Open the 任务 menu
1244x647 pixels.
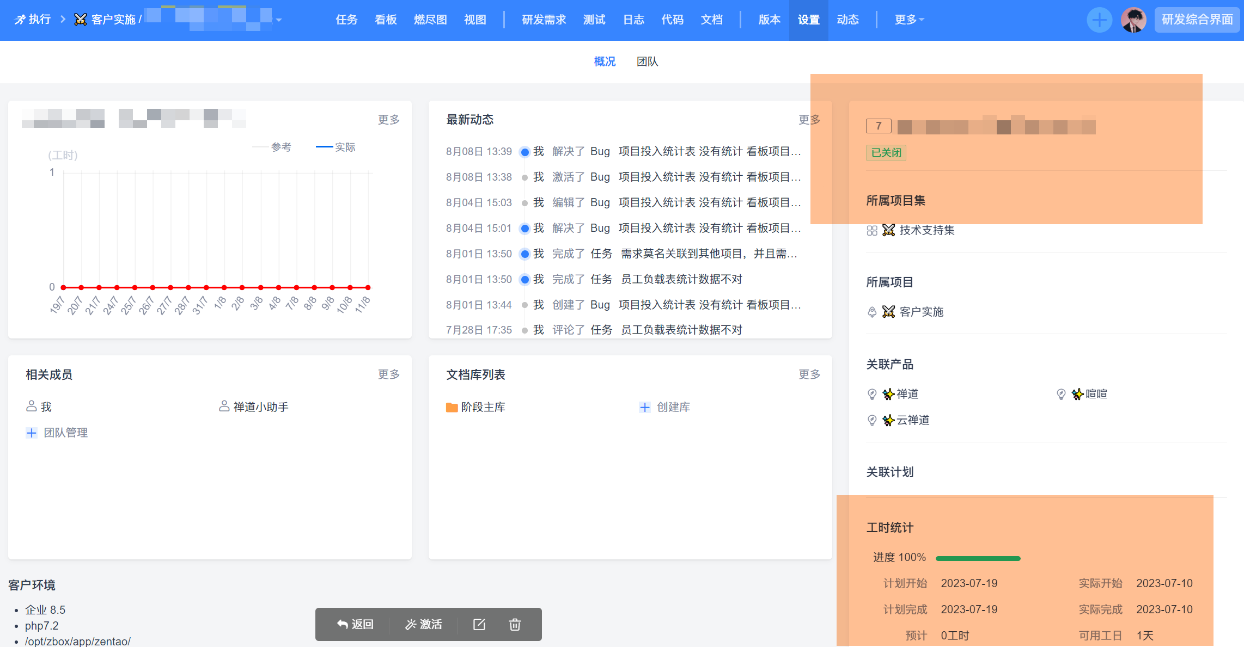[x=346, y=20]
